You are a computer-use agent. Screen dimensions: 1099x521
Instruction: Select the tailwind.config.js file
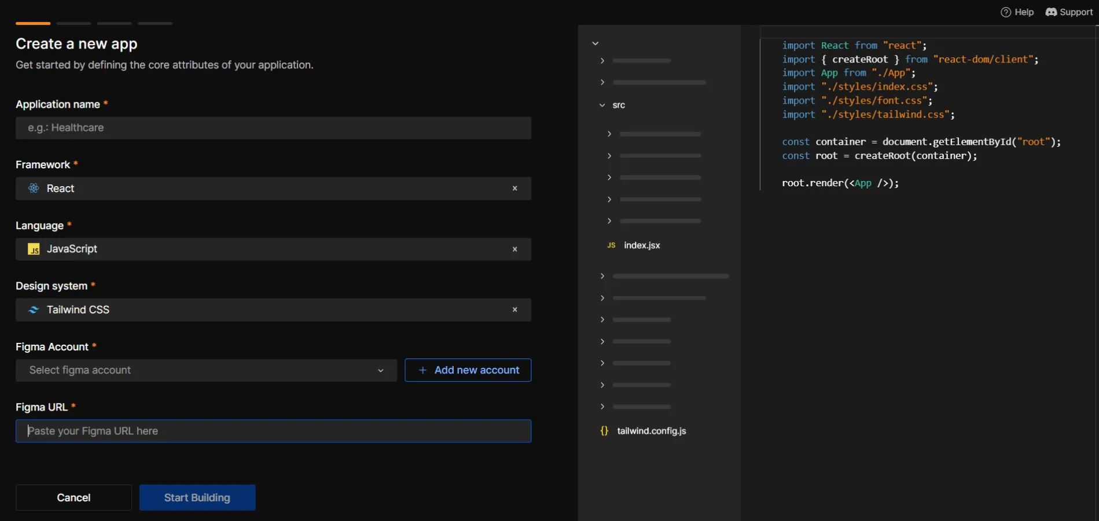(652, 431)
